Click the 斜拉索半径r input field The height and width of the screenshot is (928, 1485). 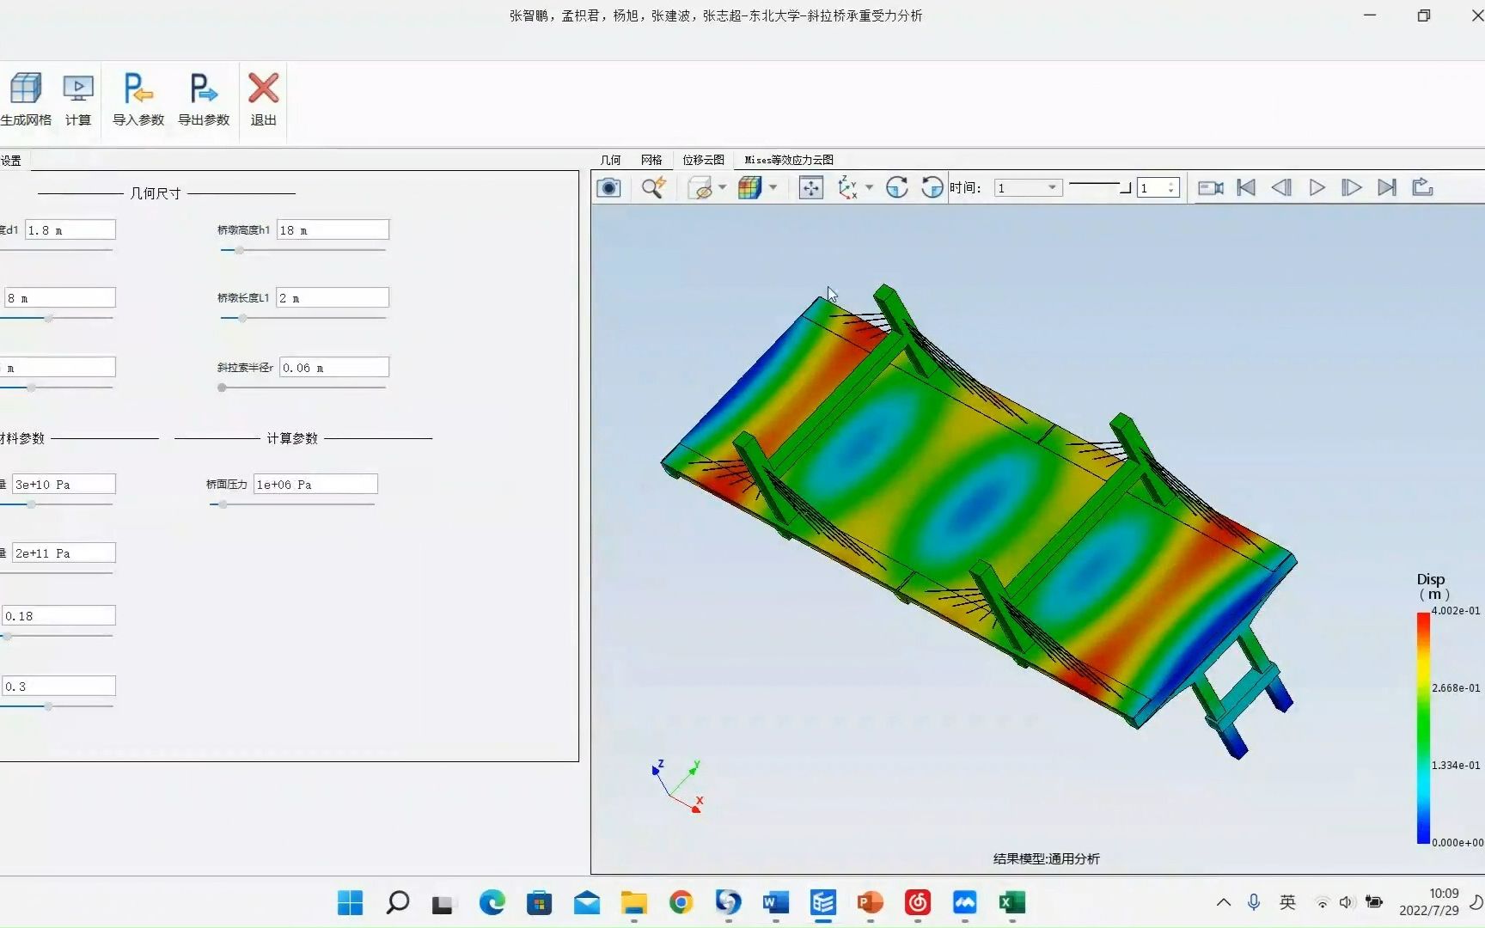334,367
